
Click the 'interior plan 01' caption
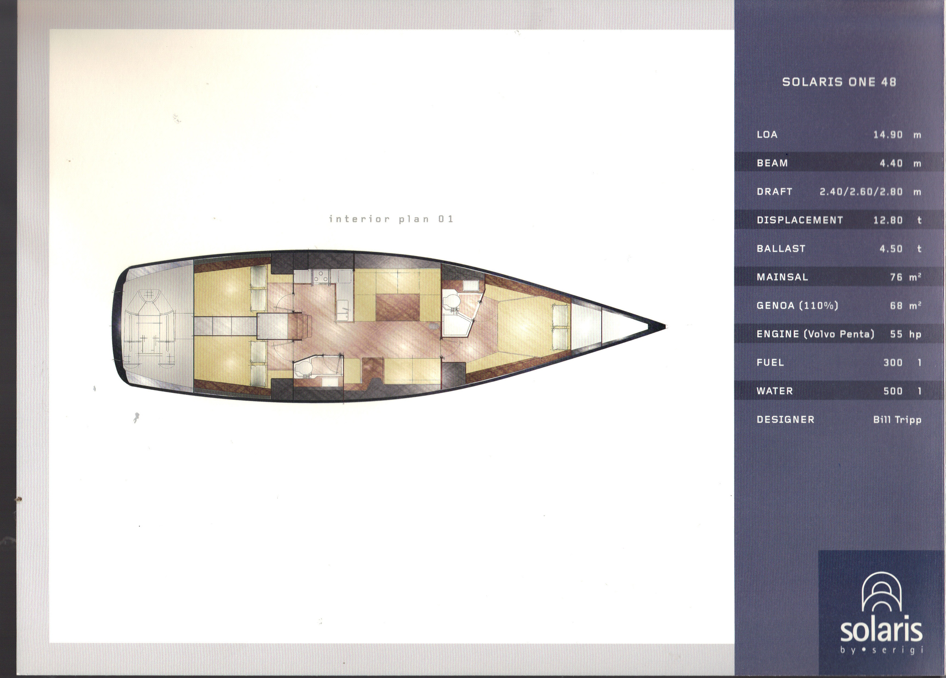[x=391, y=219]
